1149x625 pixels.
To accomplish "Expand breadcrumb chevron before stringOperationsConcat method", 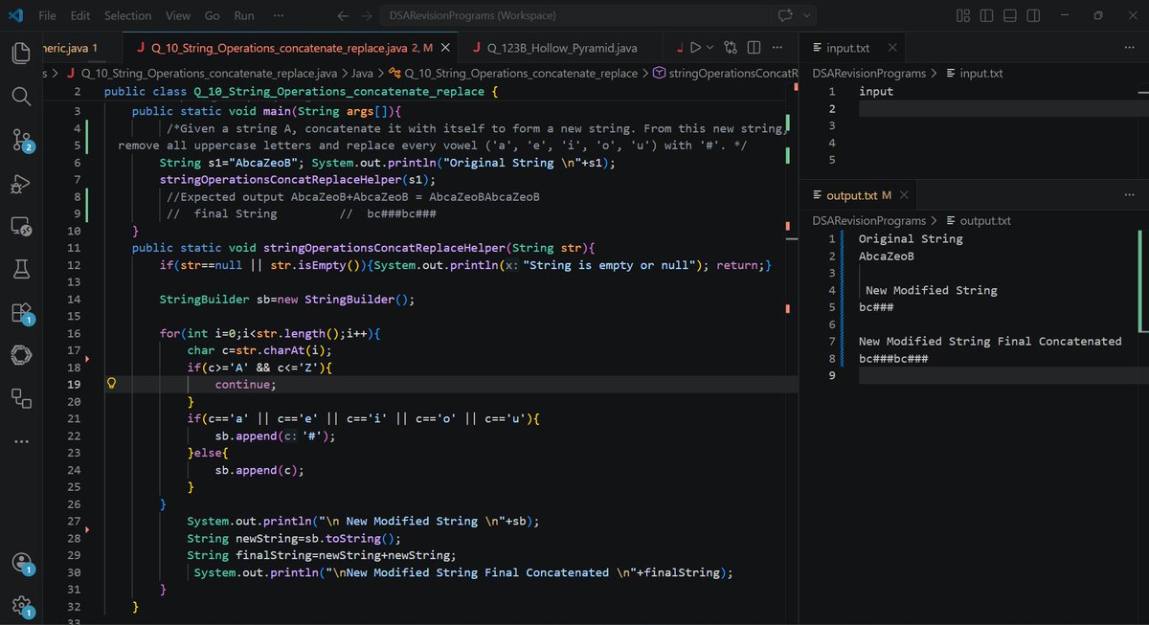I will (x=645, y=73).
